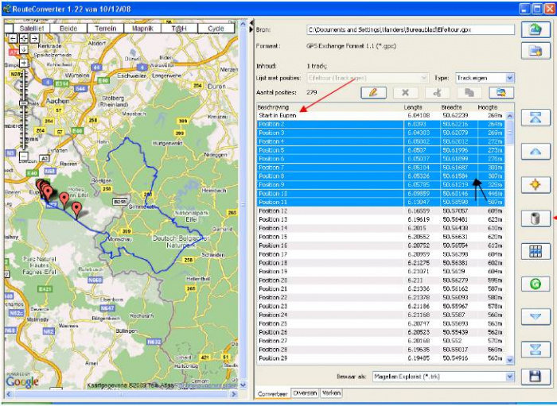557x406 pixels.
Task: Switch to the Diversen tab
Action: [305, 393]
